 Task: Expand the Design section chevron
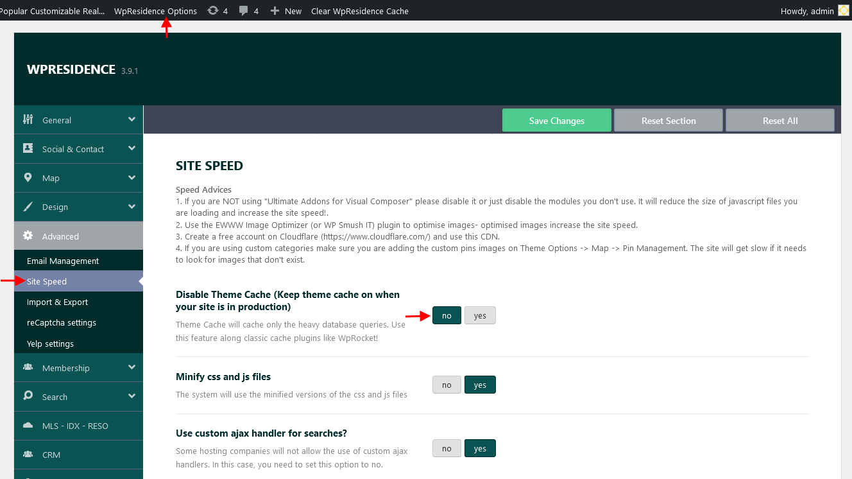click(132, 207)
